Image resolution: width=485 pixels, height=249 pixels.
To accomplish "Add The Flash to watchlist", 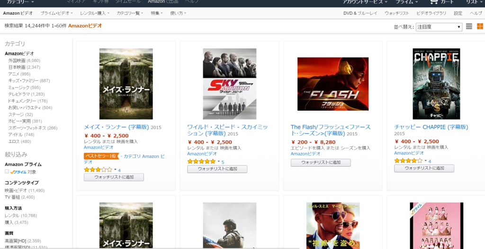I will click(321, 163).
